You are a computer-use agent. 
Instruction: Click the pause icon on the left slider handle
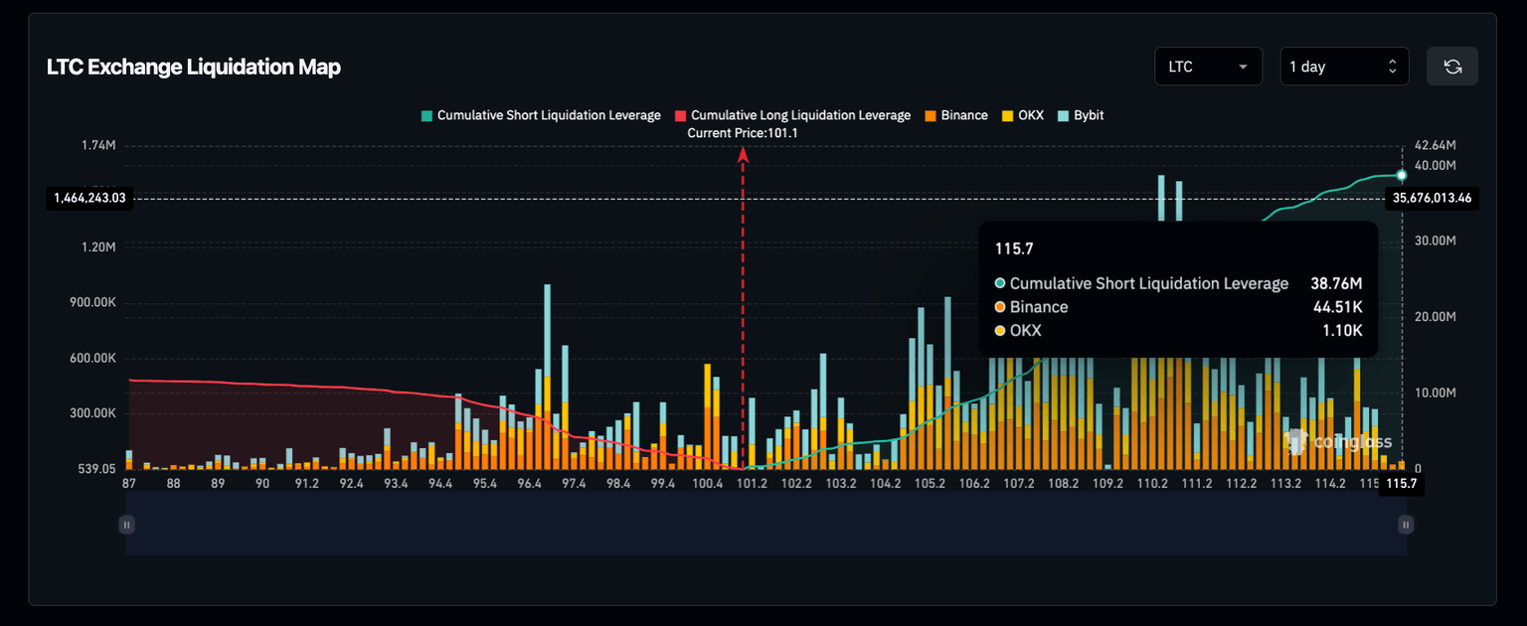126,524
